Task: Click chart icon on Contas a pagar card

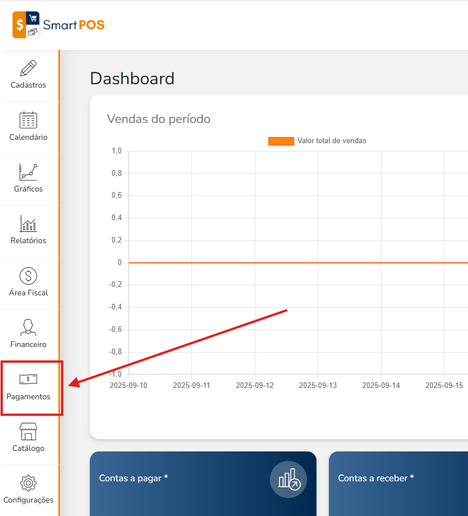Action: 288,480
